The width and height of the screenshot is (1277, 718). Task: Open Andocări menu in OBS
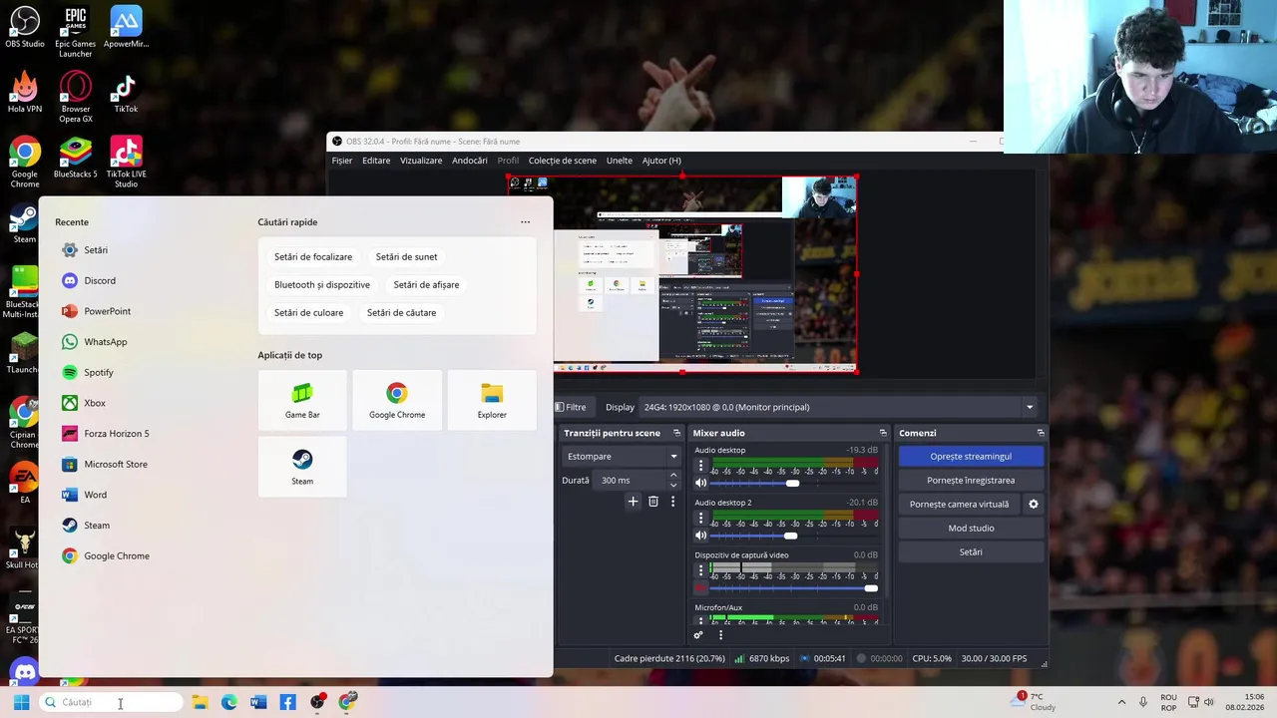[470, 161]
